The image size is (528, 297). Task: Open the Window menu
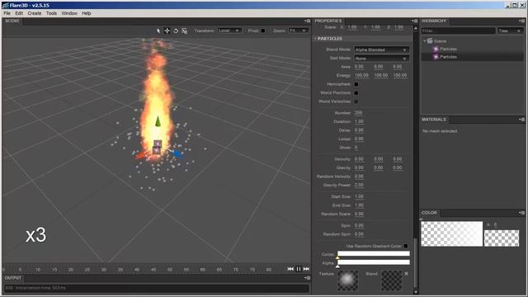(69, 13)
